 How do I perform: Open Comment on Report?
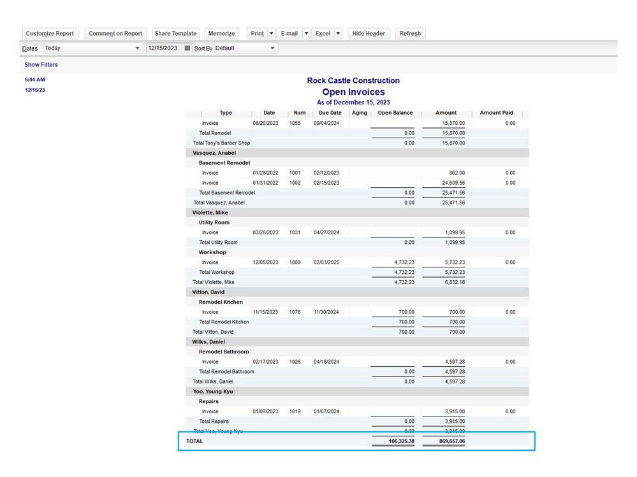115,34
